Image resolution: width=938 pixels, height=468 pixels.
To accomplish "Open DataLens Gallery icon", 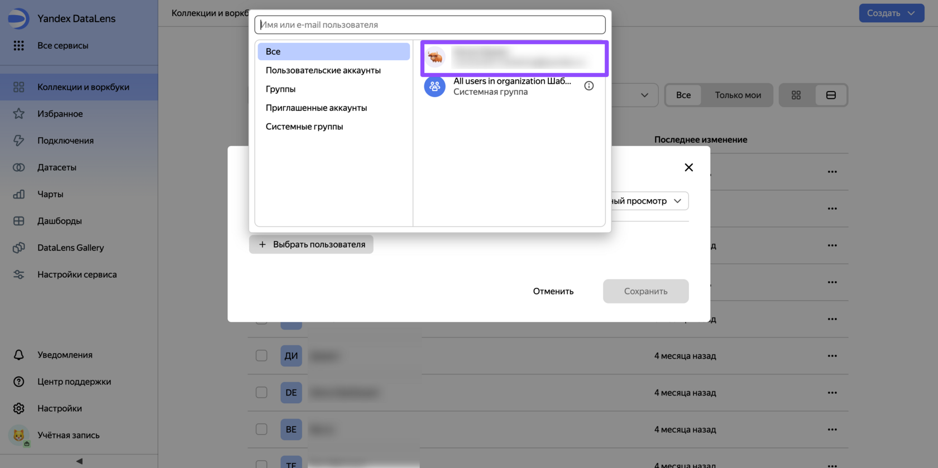I will pyautogui.click(x=18, y=248).
